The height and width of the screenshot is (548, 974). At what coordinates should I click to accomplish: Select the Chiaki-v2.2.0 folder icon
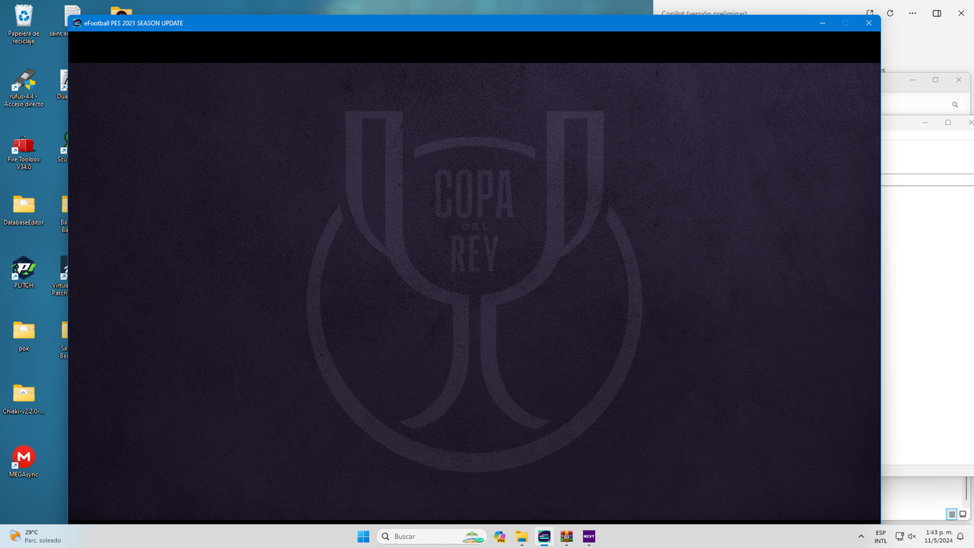click(x=24, y=399)
